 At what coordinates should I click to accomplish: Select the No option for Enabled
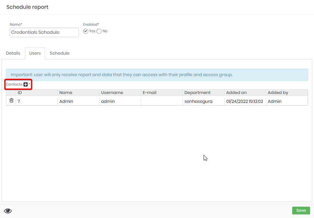click(x=99, y=31)
